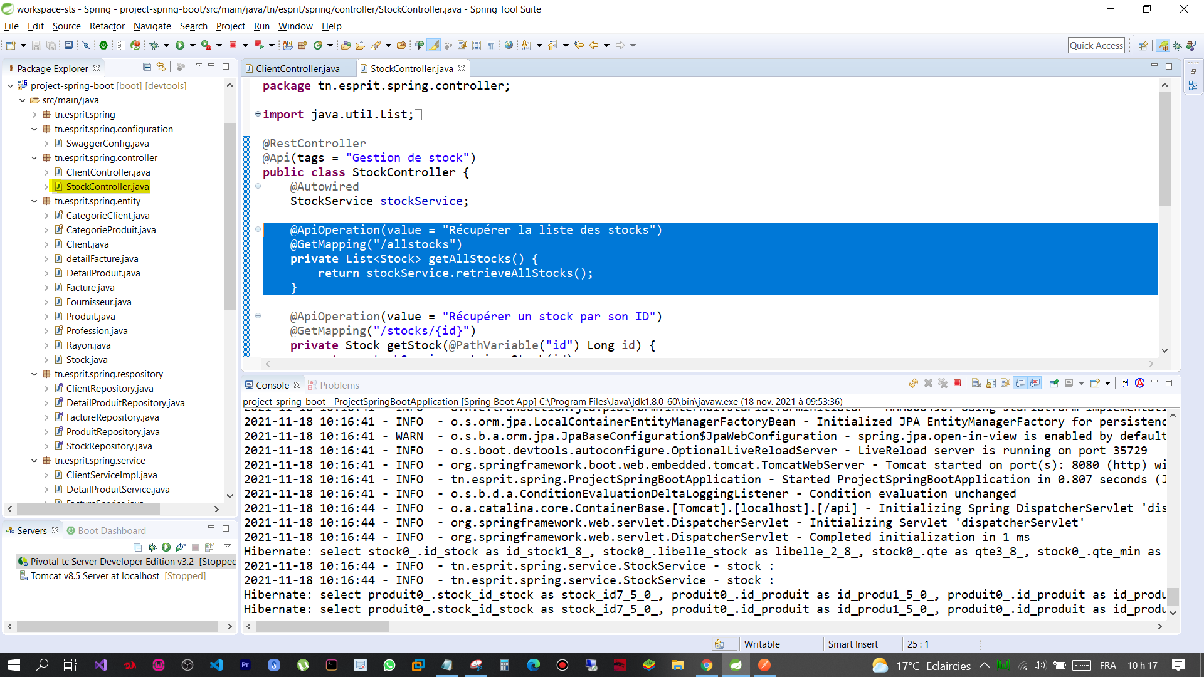Click Publish to the server icon

pos(209,547)
